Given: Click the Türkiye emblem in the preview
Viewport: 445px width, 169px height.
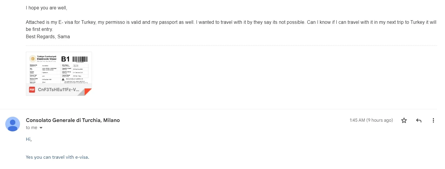Looking at the screenshot, I should [33, 58].
